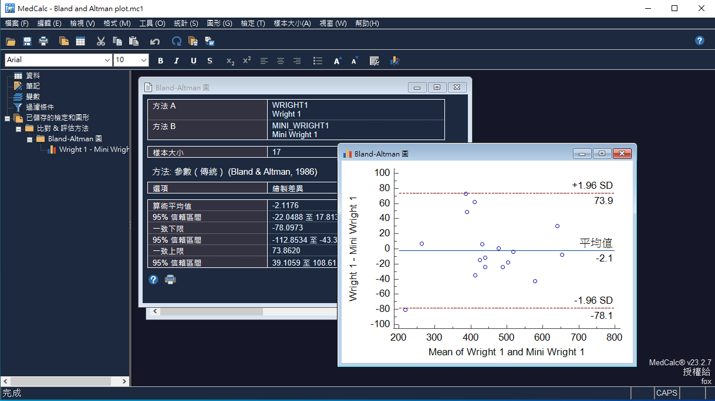Collapse the Bland-Altman 圖 folder node

pyautogui.click(x=29, y=139)
